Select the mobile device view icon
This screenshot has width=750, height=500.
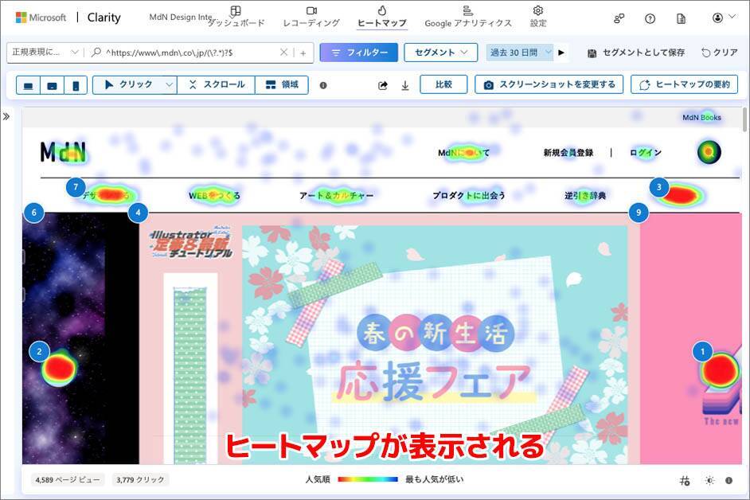point(75,85)
